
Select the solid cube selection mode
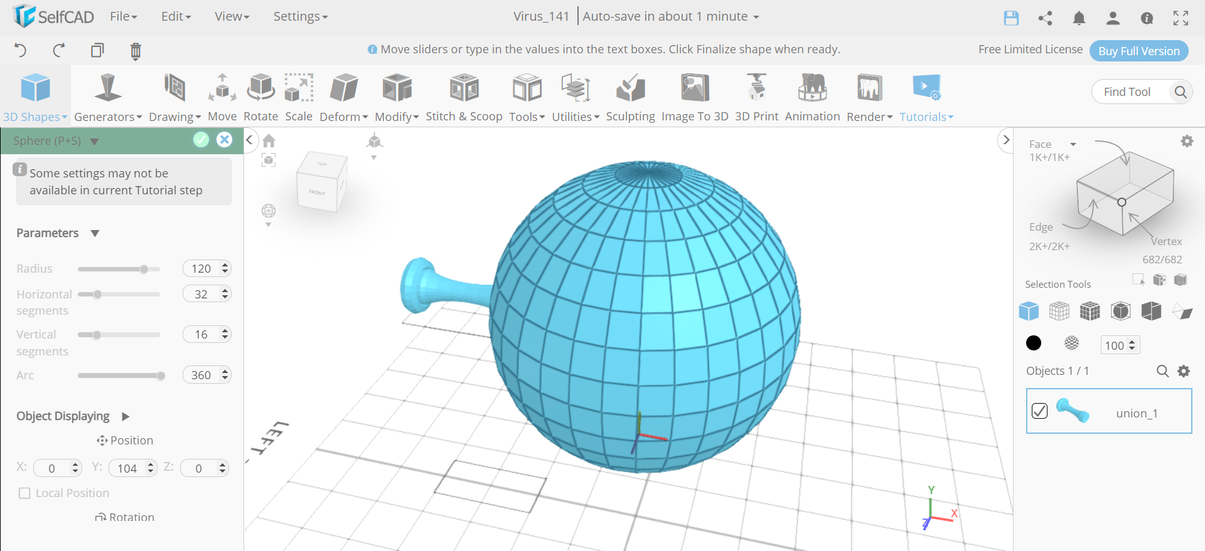pyautogui.click(x=1029, y=310)
